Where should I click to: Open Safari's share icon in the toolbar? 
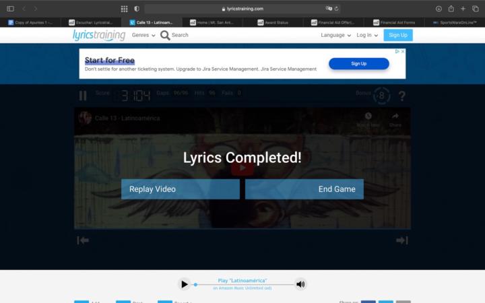451,9
